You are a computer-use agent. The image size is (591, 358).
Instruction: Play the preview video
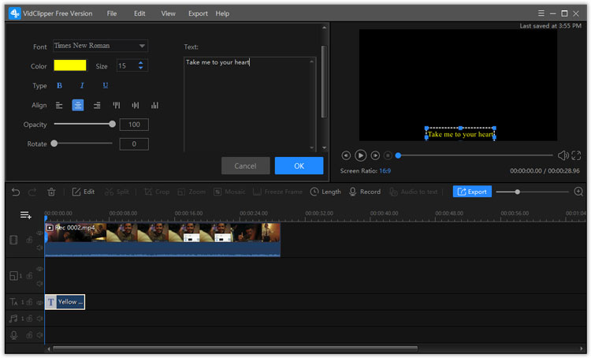coord(361,155)
